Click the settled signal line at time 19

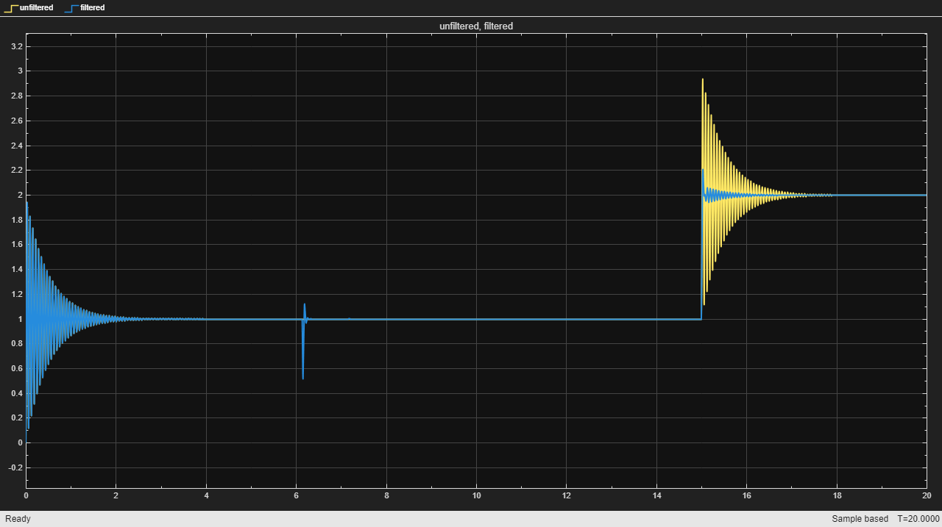click(881, 195)
